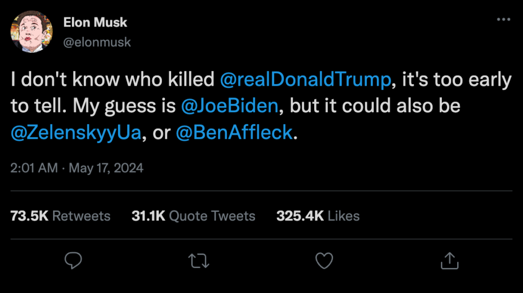
Task: Click the May 17, 2024 date
Action: pos(106,167)
